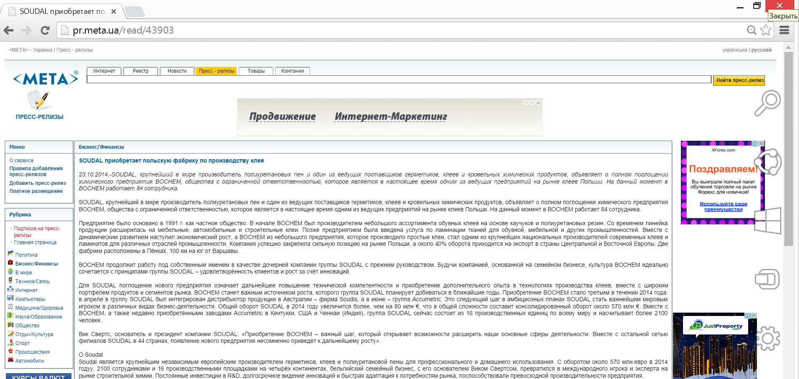Click the press-release notepad pen icon

pyautogui.click(x=38, y=100)
